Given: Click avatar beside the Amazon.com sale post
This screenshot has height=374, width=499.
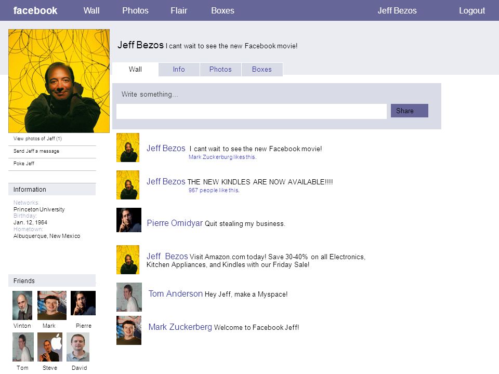Looking at the screenshot, I should point(128,260).
